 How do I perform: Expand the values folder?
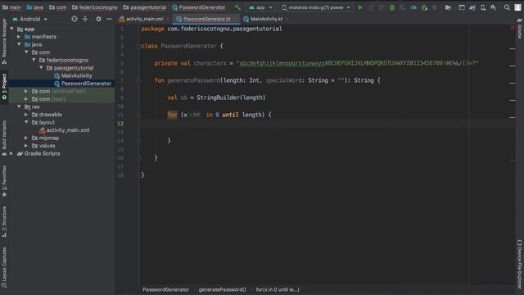click(26, 146)
